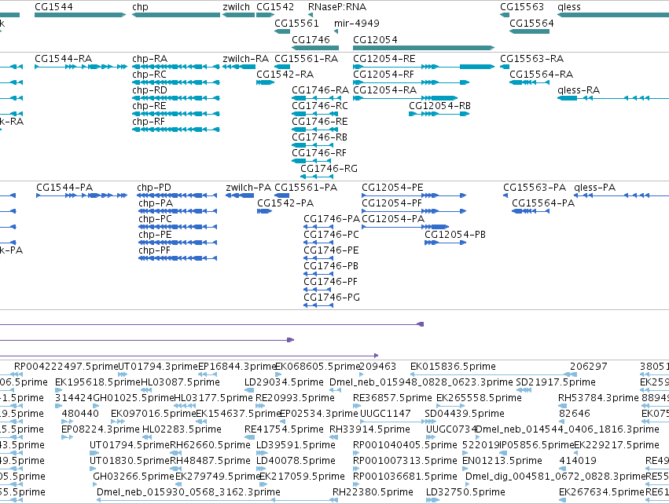Select the EN01213.5prime cDNA label
This screenshot has width=669, height=504.
(x=502, y=461)
